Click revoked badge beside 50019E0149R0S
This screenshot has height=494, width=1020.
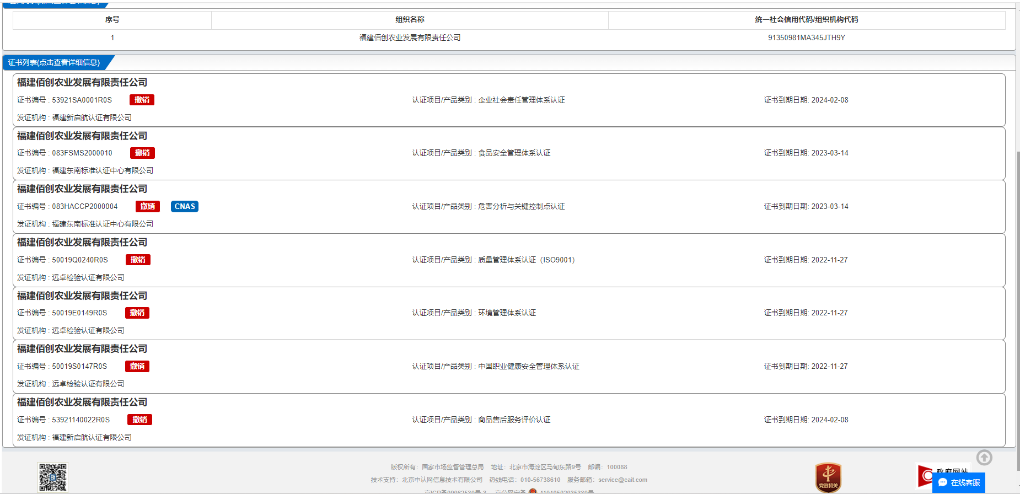(x=137, y=313)
